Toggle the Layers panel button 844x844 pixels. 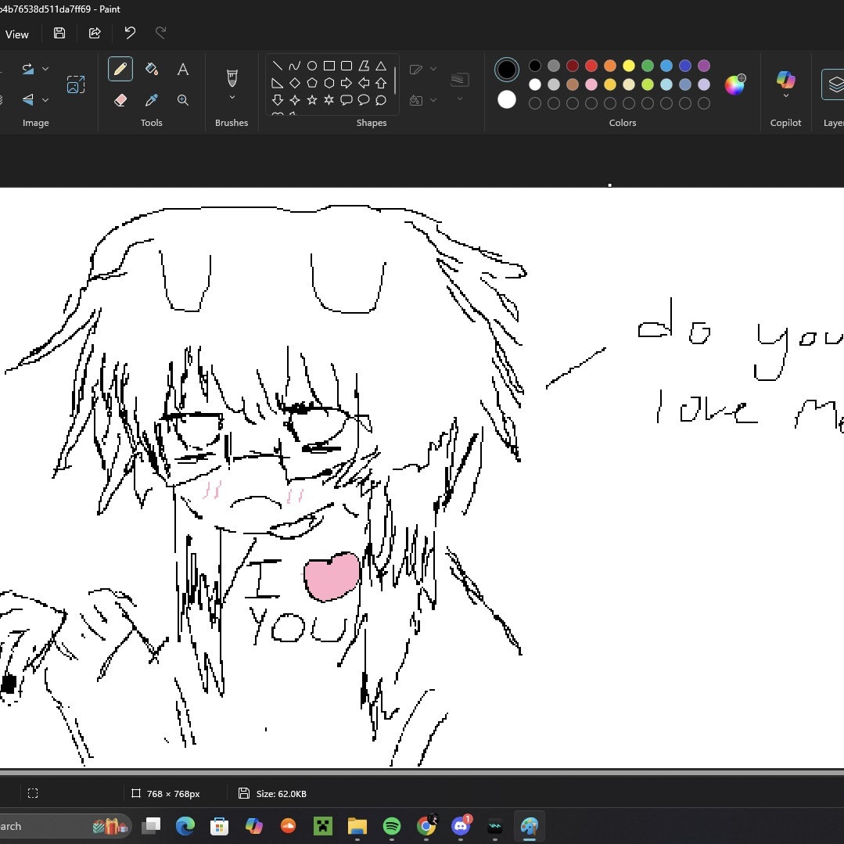click(x=834, y=84)
